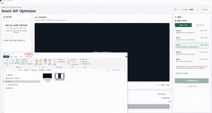Screen dimensions: 212x113
Task: Choose the GIPHY preset card
Action: click(x=192, y=60)
